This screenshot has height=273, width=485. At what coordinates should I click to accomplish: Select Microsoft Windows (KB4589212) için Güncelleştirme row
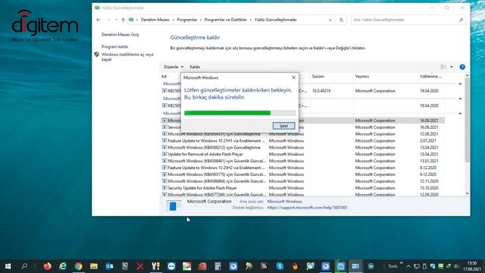point(303,147)
